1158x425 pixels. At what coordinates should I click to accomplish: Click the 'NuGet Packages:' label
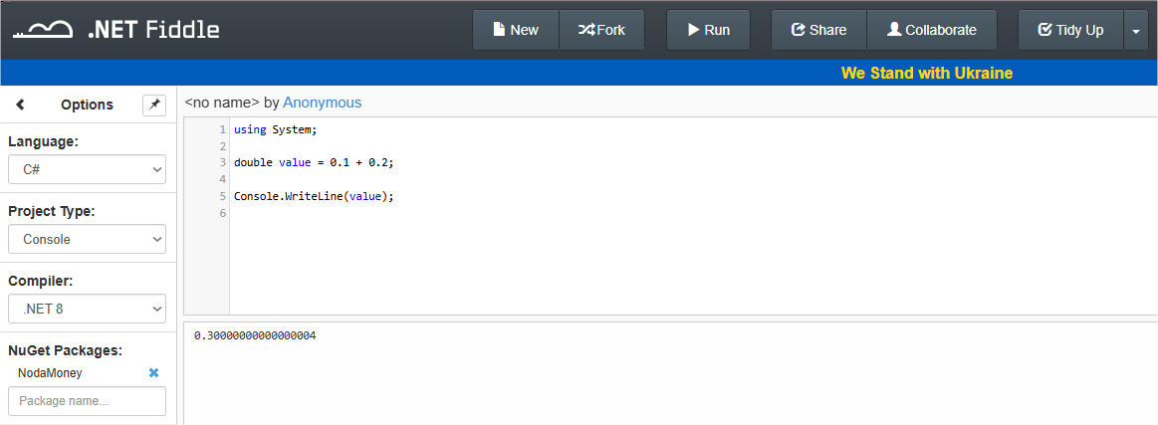(x=65, y=350)
